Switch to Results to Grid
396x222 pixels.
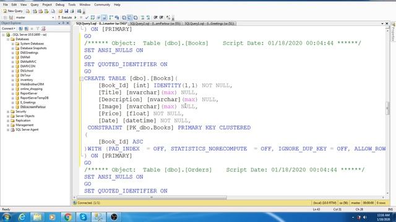tap(129, 17)
